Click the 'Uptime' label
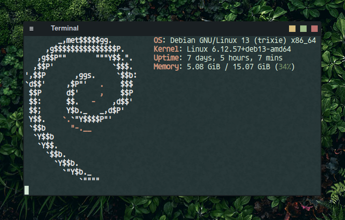 coord(166,58)
